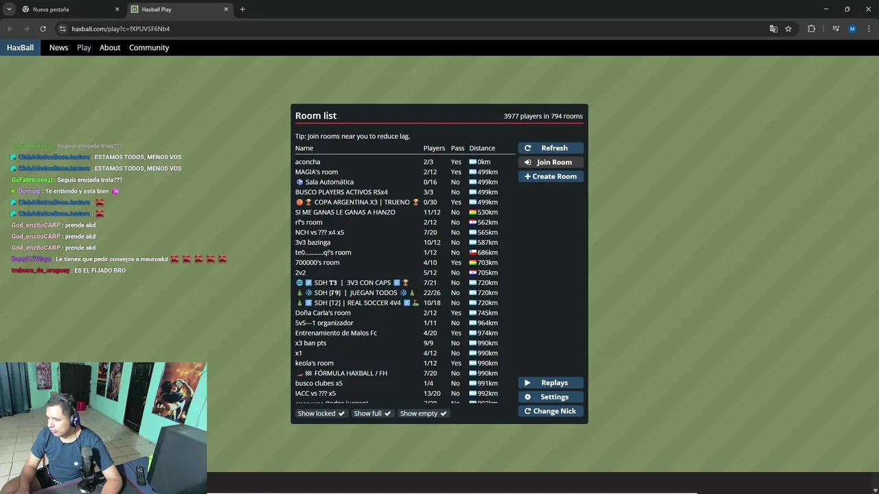Open the Play menu item
Screen dimensions: 879x494
pyautogui.click(x=84, y=48)
